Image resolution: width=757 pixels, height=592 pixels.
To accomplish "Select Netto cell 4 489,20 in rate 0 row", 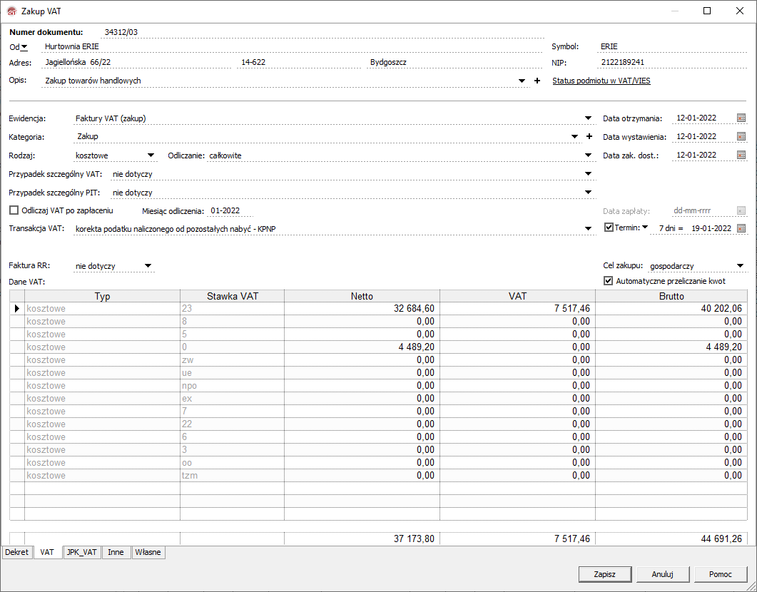I will click(x=362, y=347).
